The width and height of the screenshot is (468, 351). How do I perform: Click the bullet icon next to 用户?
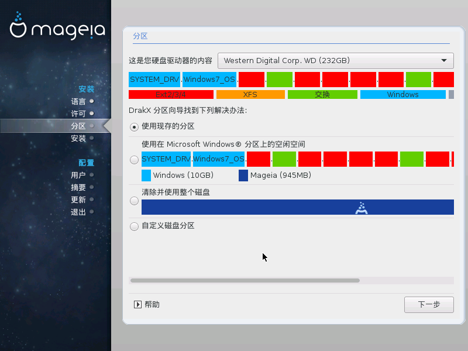point(92,175)
